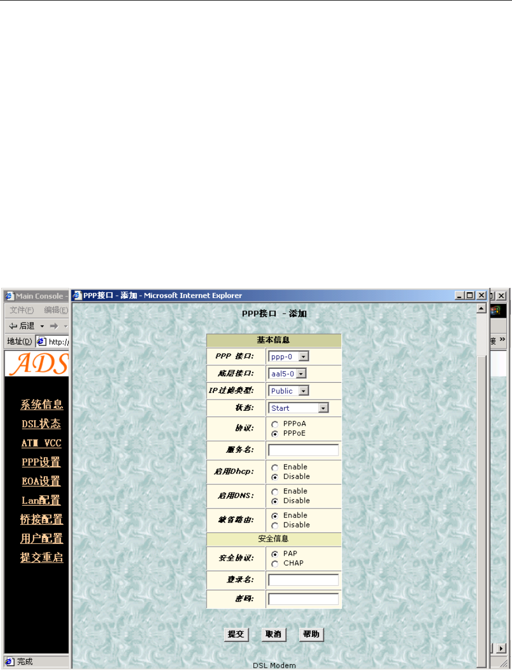512x670 pixels.
Task: Click the 提交 submit button
Action: coord(236,634)
